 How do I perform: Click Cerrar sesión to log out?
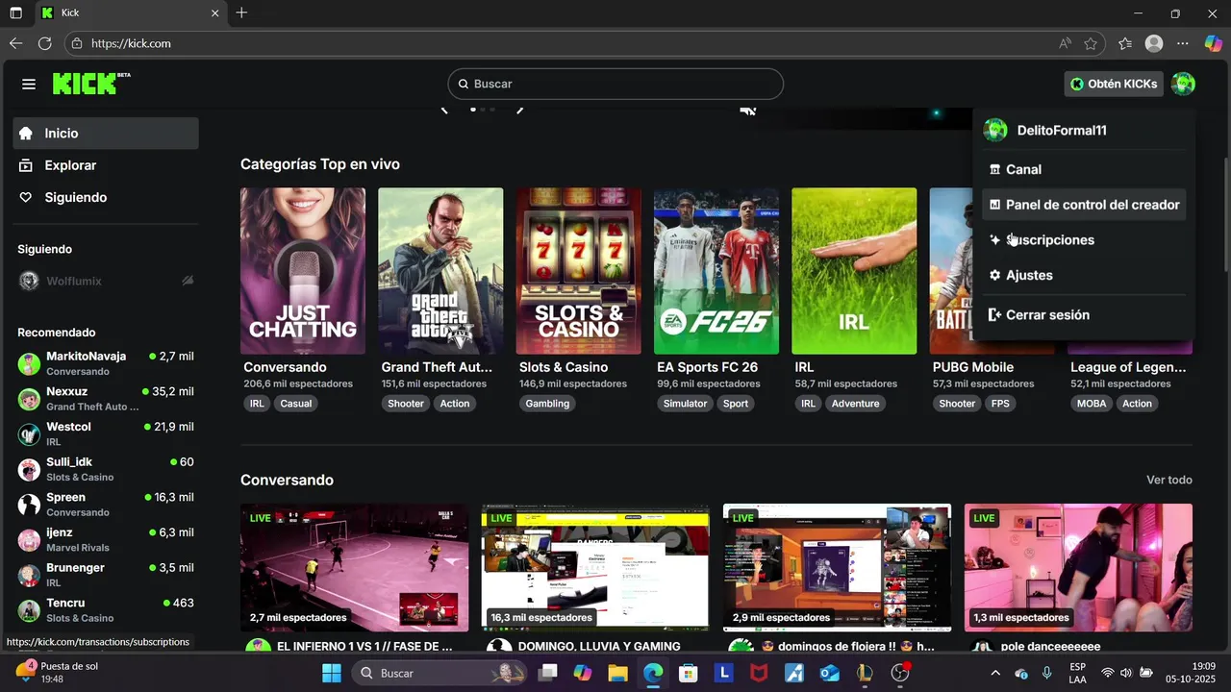coord(1083,315)
